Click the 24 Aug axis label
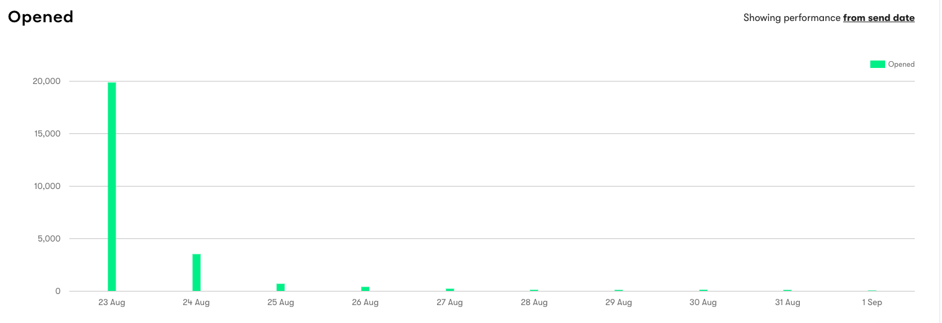Image resolution: width=942 pixels, height=323 pixels. coord(197,303)
